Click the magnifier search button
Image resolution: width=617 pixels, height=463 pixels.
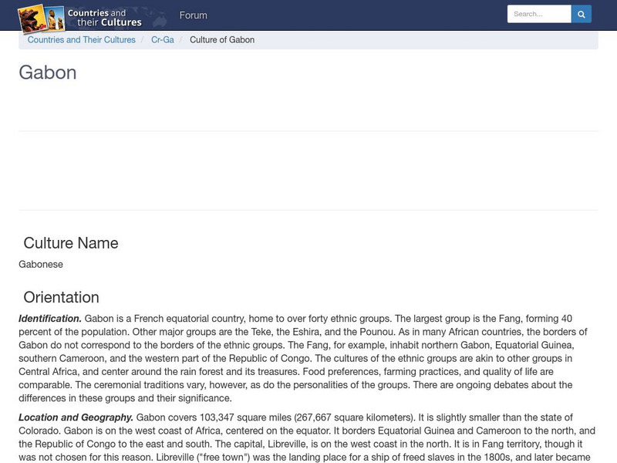pyautogui.click(x=582, y=14)
